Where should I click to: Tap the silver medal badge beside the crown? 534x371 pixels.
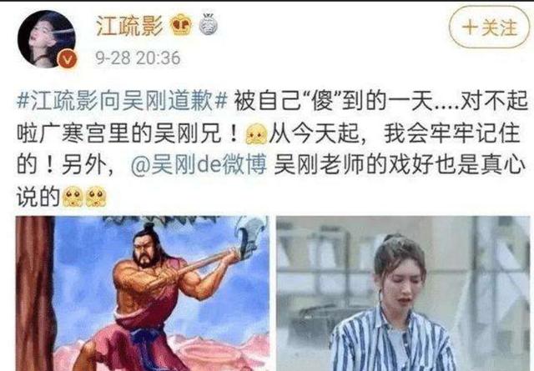tap(208, 24)
